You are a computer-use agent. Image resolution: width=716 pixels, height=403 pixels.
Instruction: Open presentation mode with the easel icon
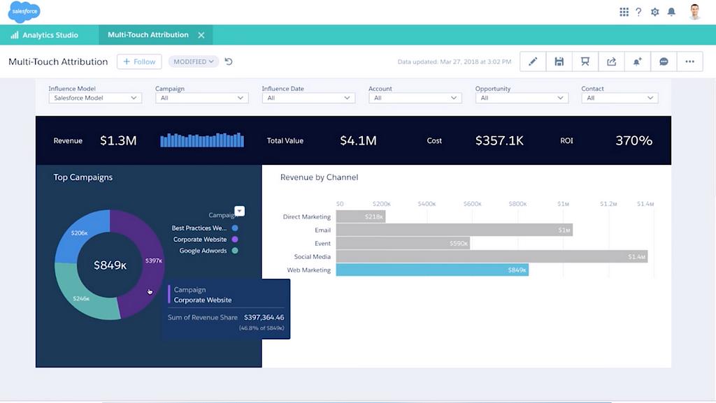coord(585,61)
